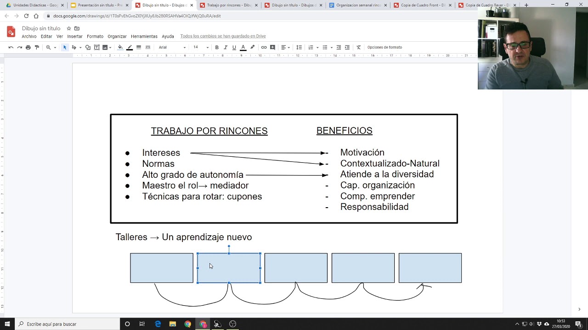This screenshot has height=330, width=588.
Task: Pick a fill color for shape
Action: tap(120, 47)
